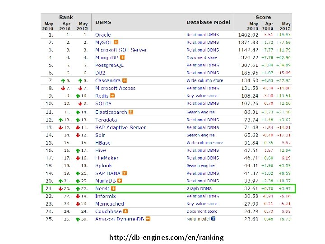Click the green up arrow in the Elasticsearch row

(78, 112)
